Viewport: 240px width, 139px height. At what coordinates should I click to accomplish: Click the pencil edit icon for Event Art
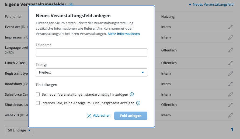point(230,27)
